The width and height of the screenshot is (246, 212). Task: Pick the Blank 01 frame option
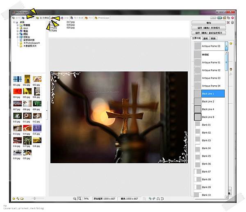[209, 125]
